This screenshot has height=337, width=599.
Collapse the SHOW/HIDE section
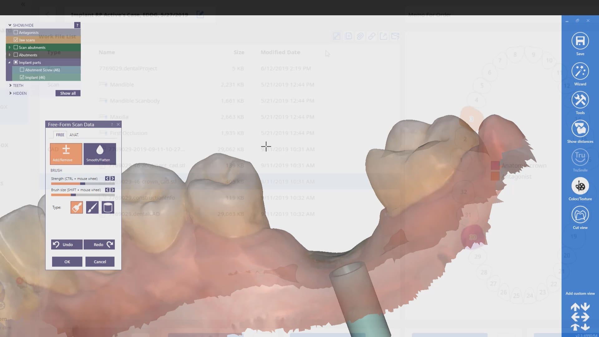tap(10, 25)
